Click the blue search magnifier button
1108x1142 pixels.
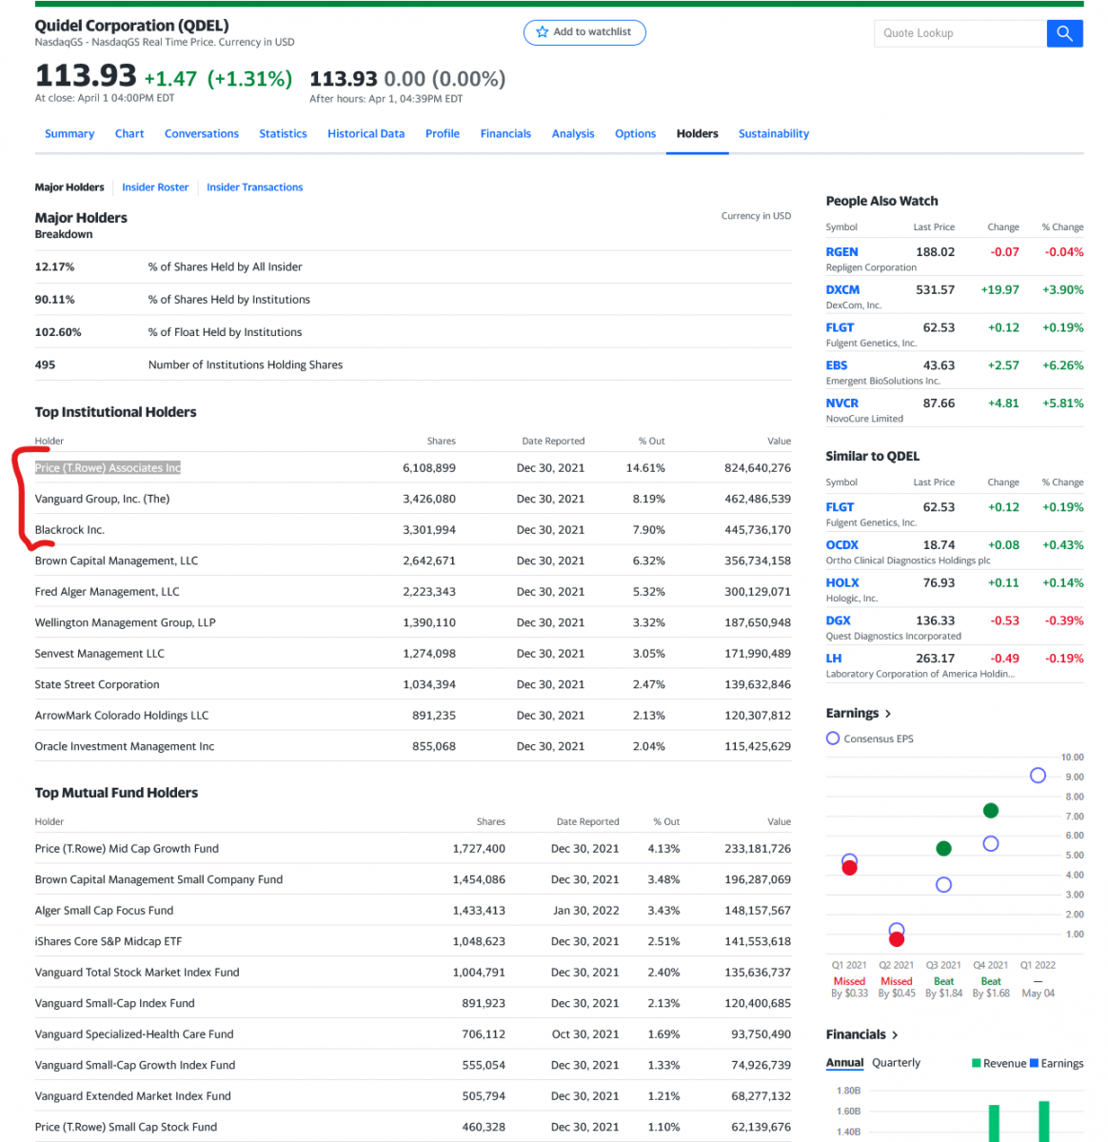[1064, 33]
